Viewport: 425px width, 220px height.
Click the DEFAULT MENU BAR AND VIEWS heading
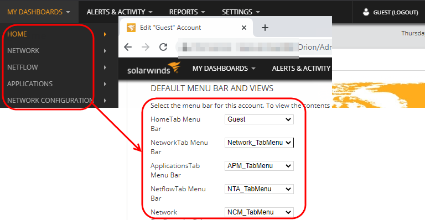[x=212, y=88]
